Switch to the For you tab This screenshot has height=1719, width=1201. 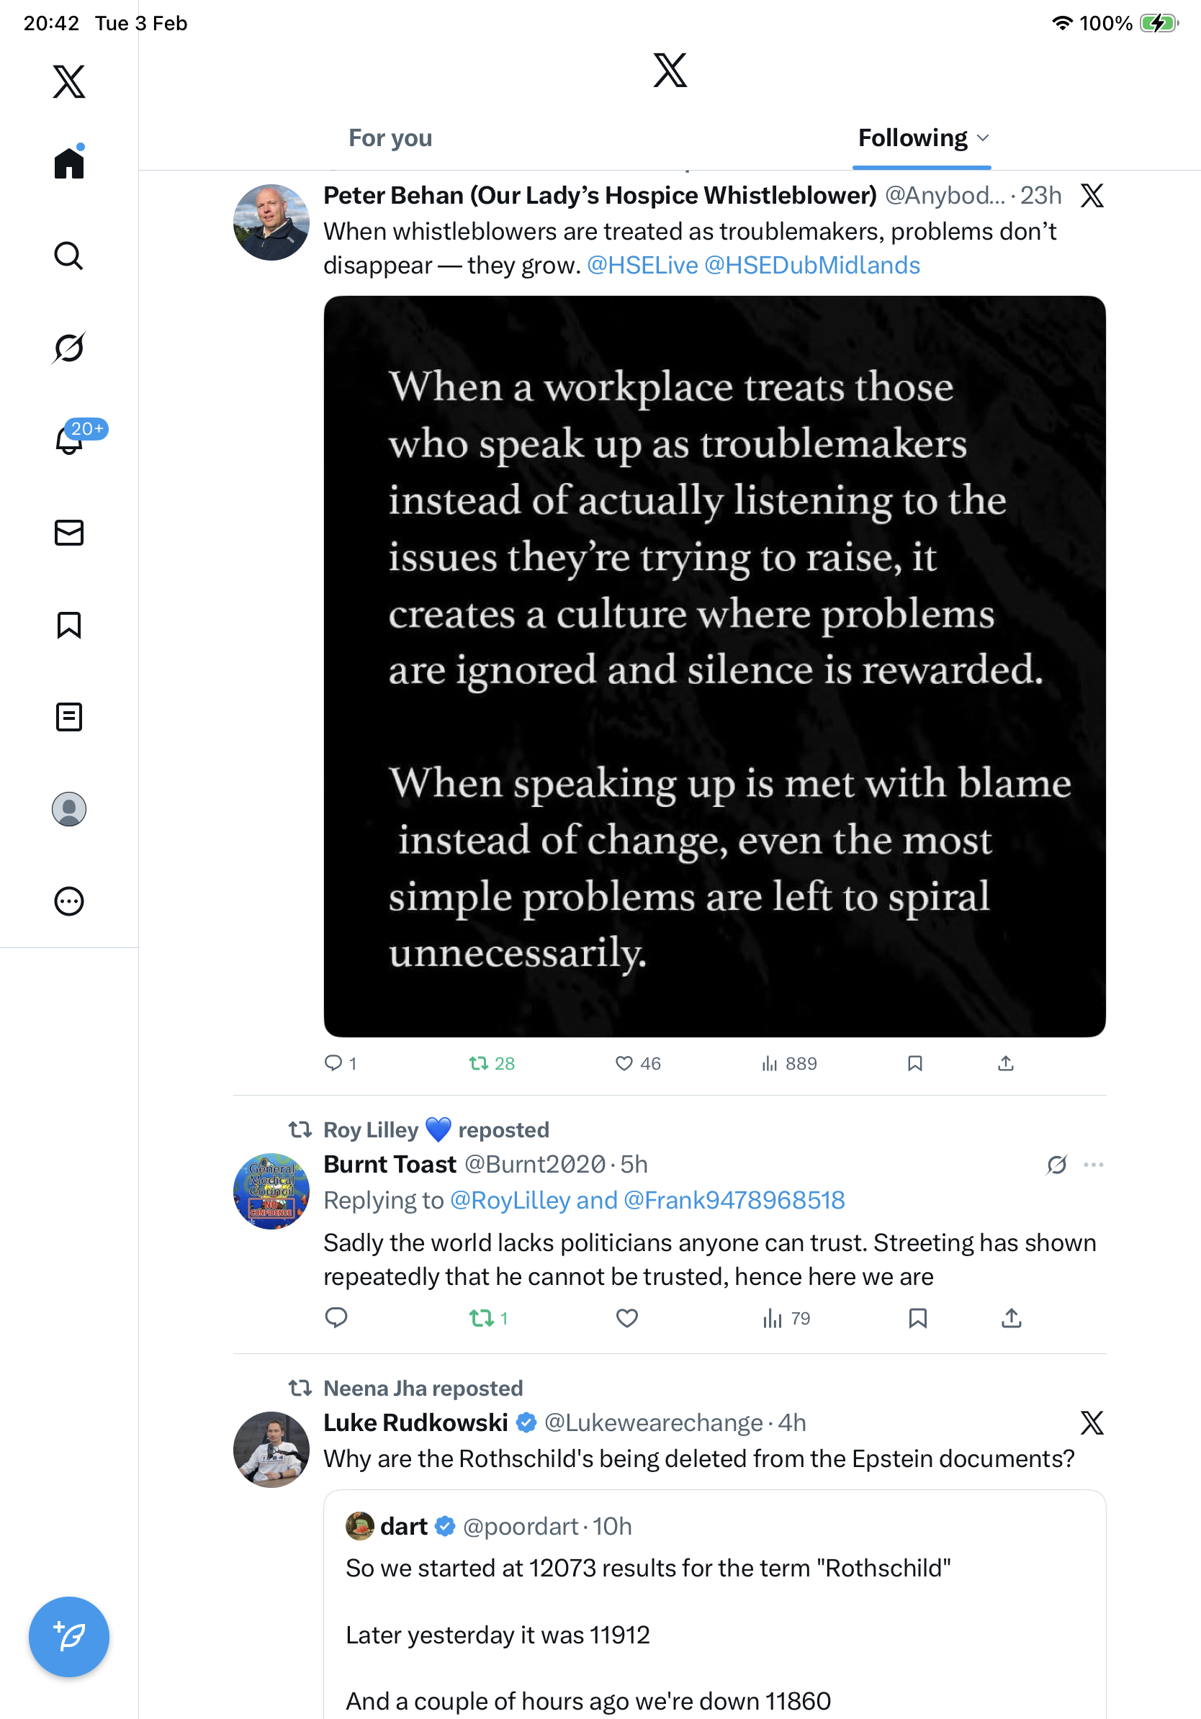(390, 138)
